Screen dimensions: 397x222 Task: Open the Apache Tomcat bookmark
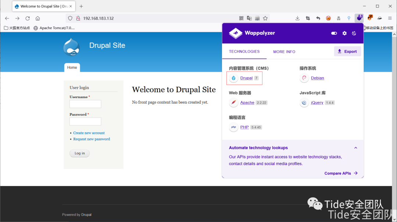pos(54,28)
